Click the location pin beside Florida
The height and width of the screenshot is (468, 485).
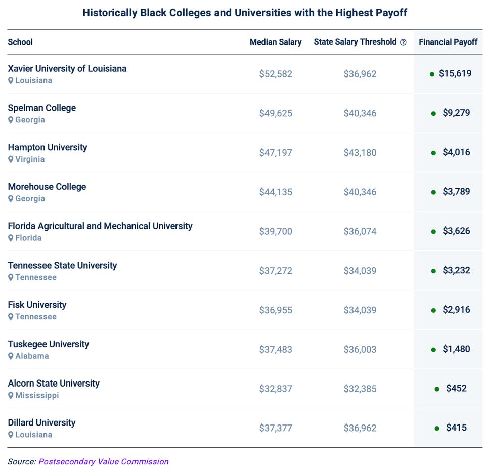pos(11,238)
